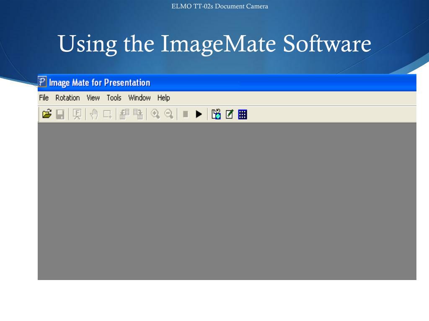
Task: Click the zoom in magnifier
Action: pyautogui.click(x=155, y=114)
